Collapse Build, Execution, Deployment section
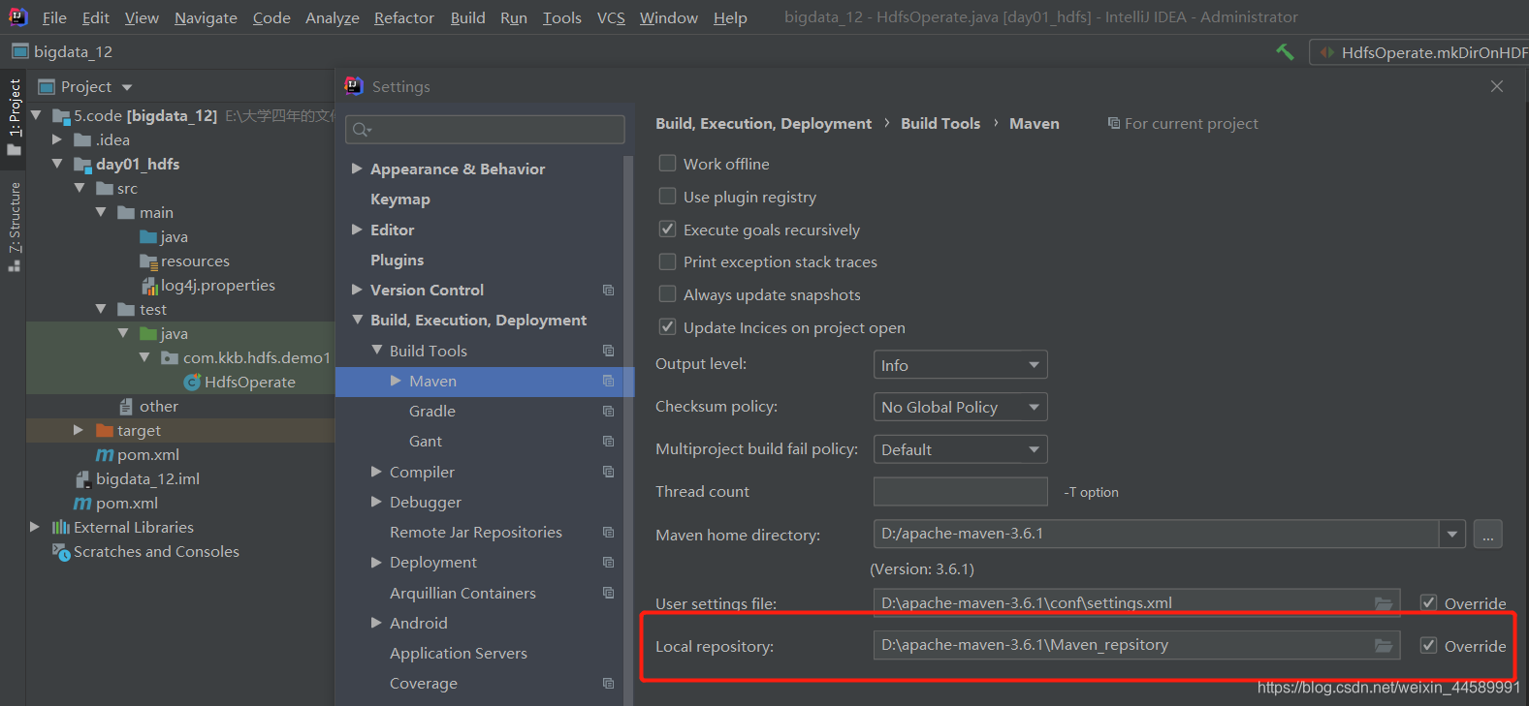This screenshot has width=1529, height=706. [x=357, y=320]
